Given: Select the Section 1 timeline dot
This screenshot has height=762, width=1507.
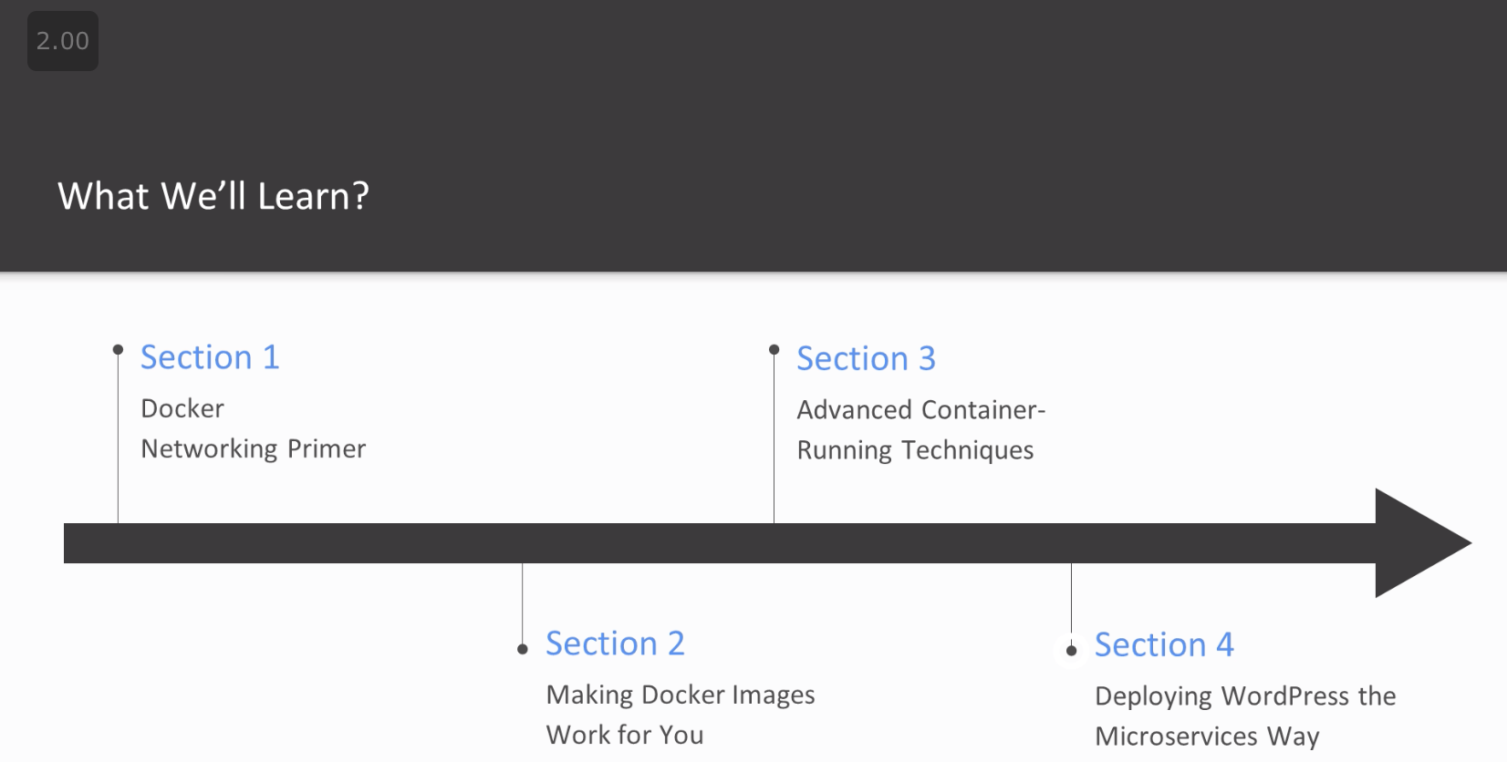Looking at the screenshot, I should (x=118, y=349).
